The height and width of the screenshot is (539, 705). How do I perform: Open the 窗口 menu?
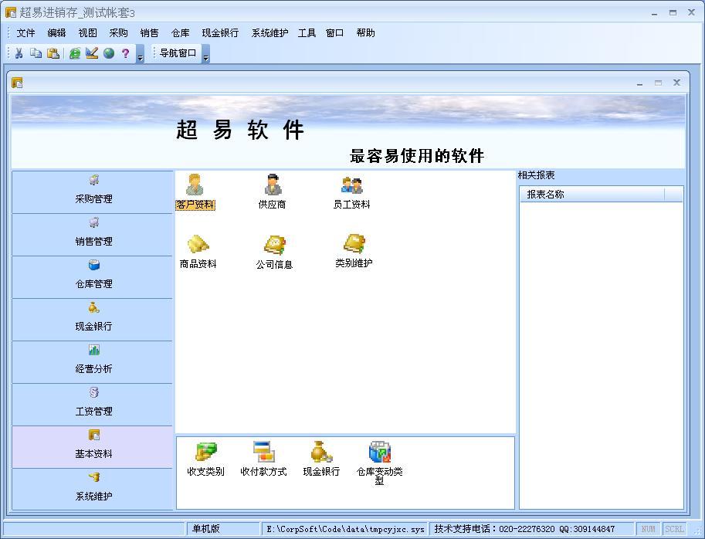pyautogui.click(x=334, y=32)
